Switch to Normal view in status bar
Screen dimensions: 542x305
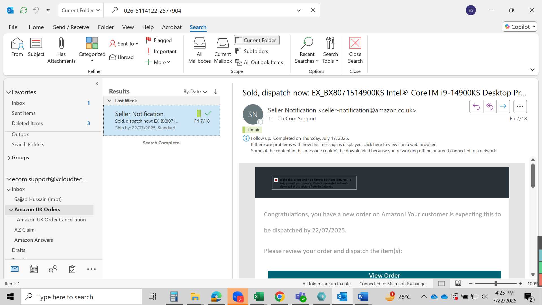point(442,284)
